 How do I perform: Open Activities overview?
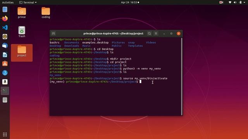point(8,2)
